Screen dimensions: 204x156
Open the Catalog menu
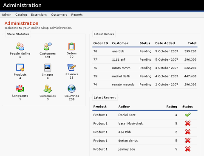(21, 14)
